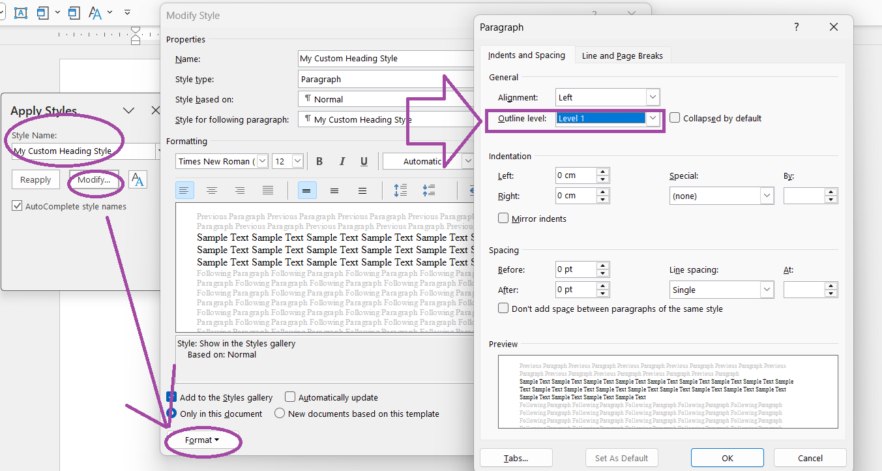
Task: Select justify alignment icon
Action: point(268,190)
